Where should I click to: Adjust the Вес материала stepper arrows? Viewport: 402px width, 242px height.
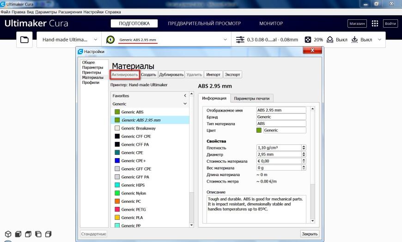pos(304,168)
